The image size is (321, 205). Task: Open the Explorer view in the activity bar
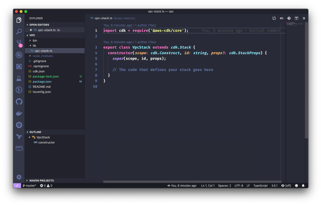click(x=19, y=20)
